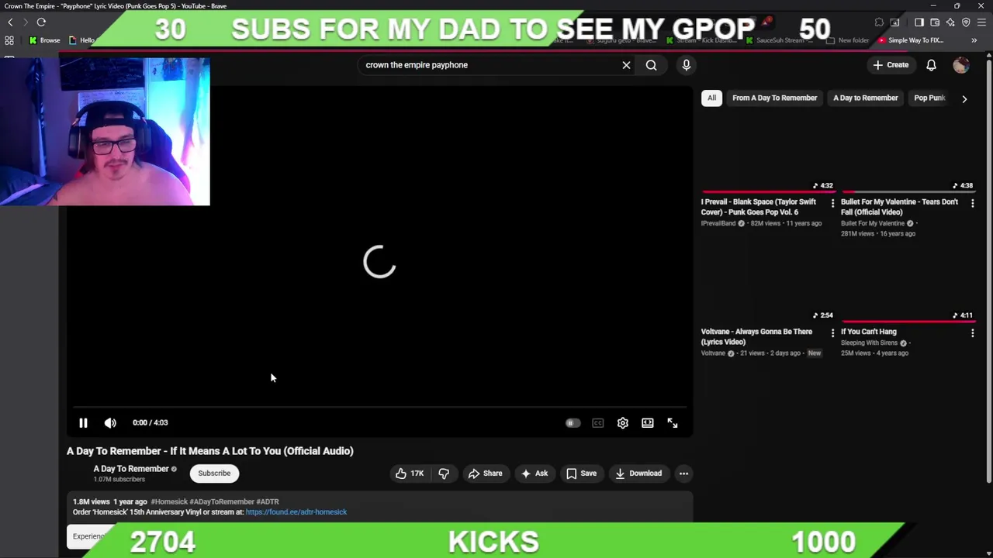Pause the video playback
993x558 pixels.
(x=83, y=422)
